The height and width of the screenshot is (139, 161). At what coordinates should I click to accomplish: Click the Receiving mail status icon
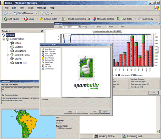pos(125,136)
